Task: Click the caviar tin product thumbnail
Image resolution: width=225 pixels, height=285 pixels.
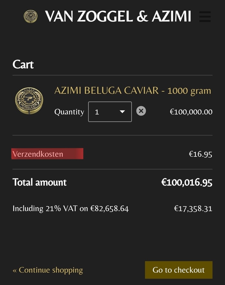Action: coord(29,101)
